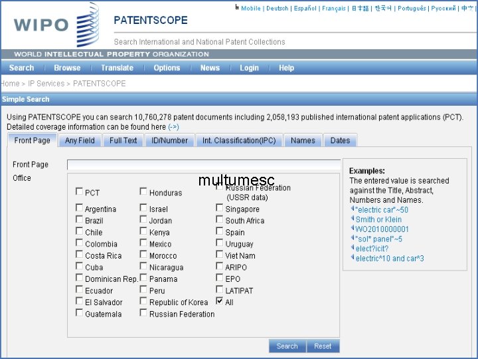Select the Front Page tab
The image size is (478, 359).
pyautogui.click(x=32, y=140)
